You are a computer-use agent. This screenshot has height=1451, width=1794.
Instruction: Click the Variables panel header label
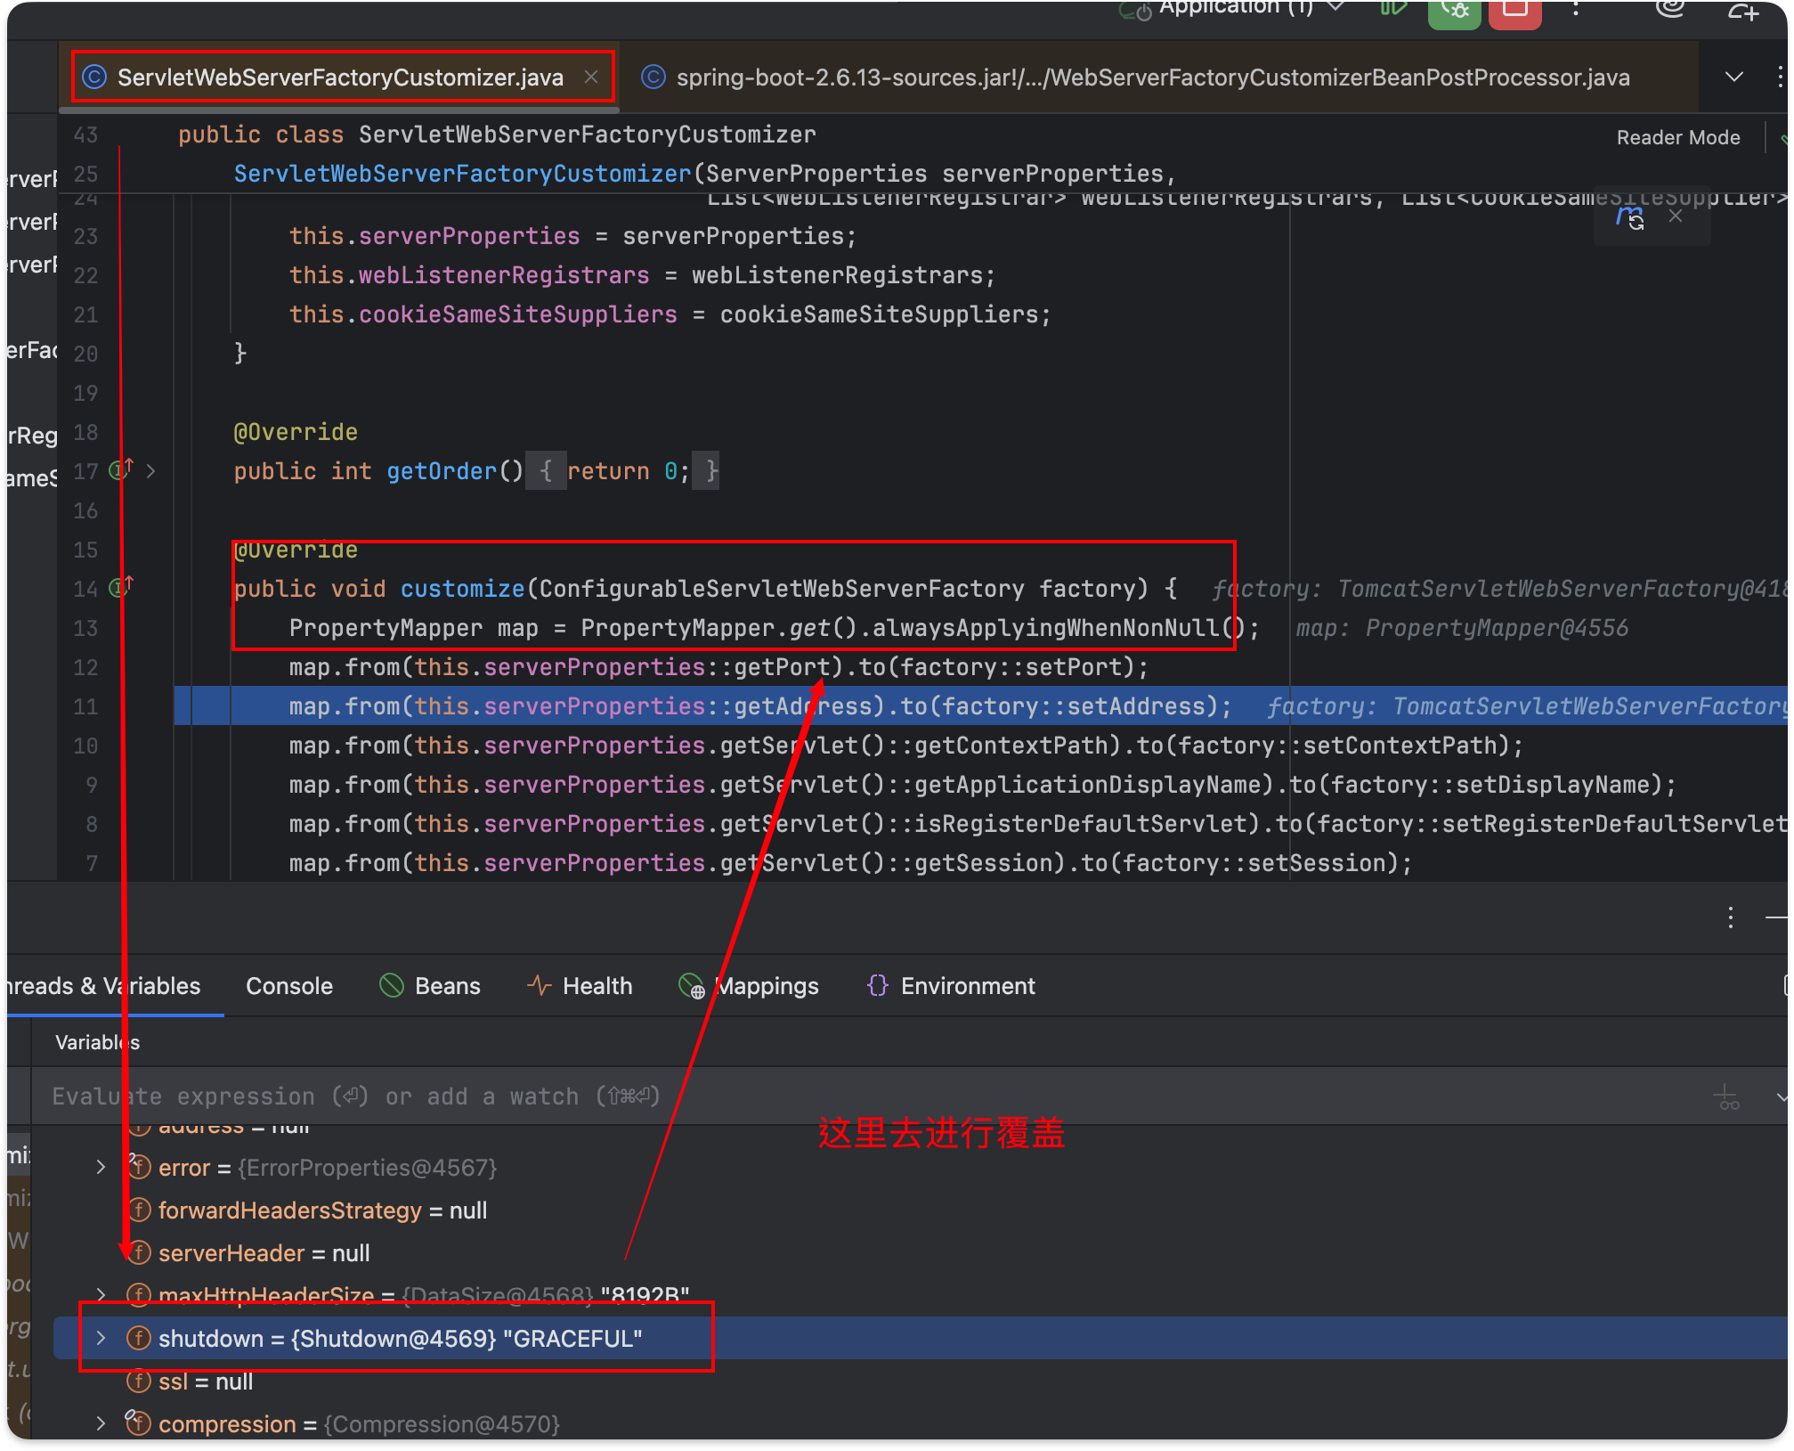pos(97,1042)
